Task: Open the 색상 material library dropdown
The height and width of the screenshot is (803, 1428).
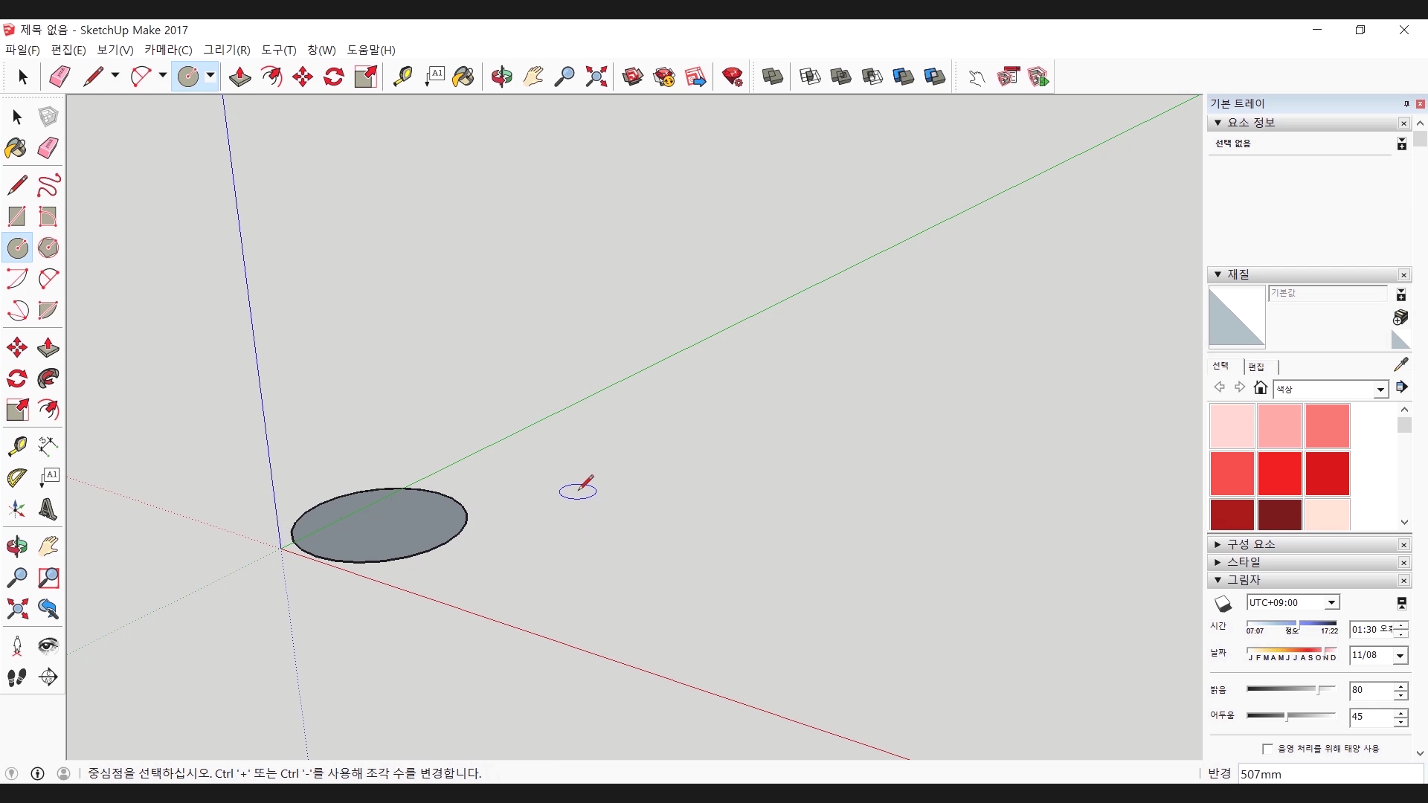Action: click(x=1380, y=390)
